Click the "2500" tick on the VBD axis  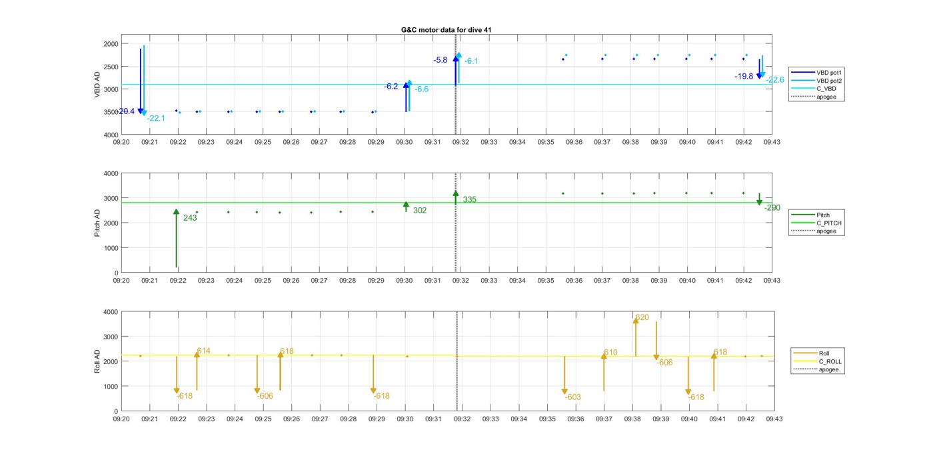coord(111,66)
